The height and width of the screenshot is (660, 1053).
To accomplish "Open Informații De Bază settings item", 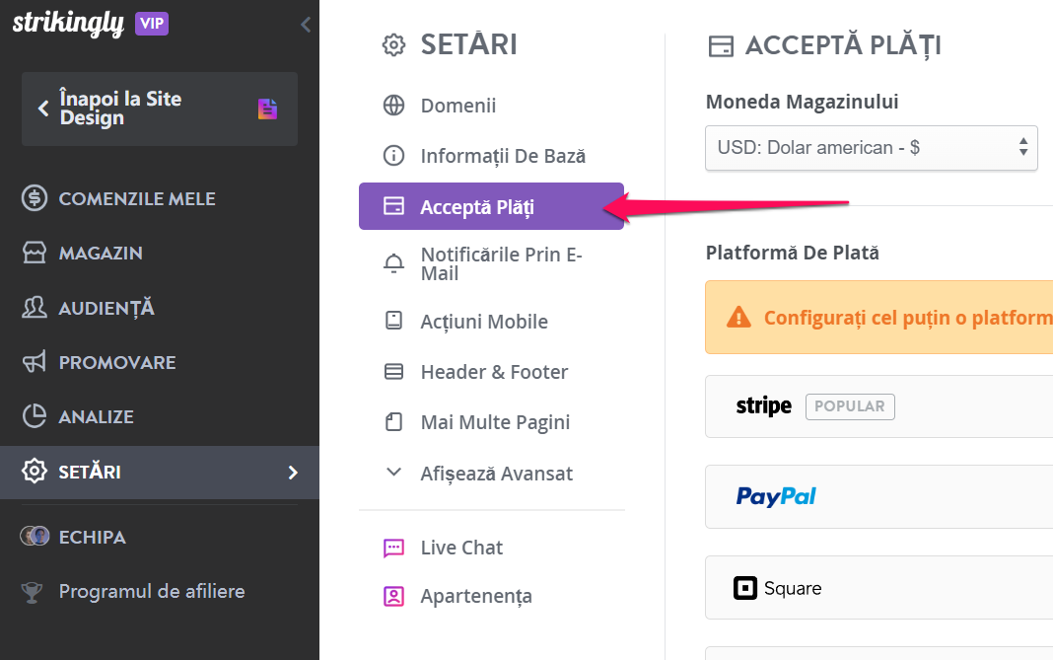I will [x=502, y=156].
